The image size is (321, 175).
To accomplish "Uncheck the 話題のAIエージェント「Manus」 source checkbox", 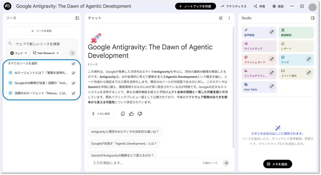I will point(73,93).
